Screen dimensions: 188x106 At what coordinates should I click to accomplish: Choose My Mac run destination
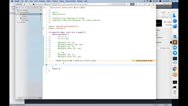(x=48, y=4)
